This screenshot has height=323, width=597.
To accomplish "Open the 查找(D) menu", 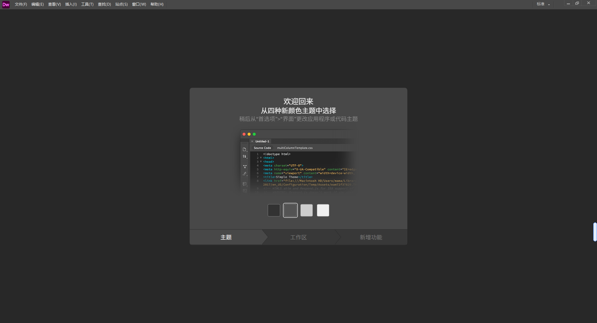I will 104,4.
